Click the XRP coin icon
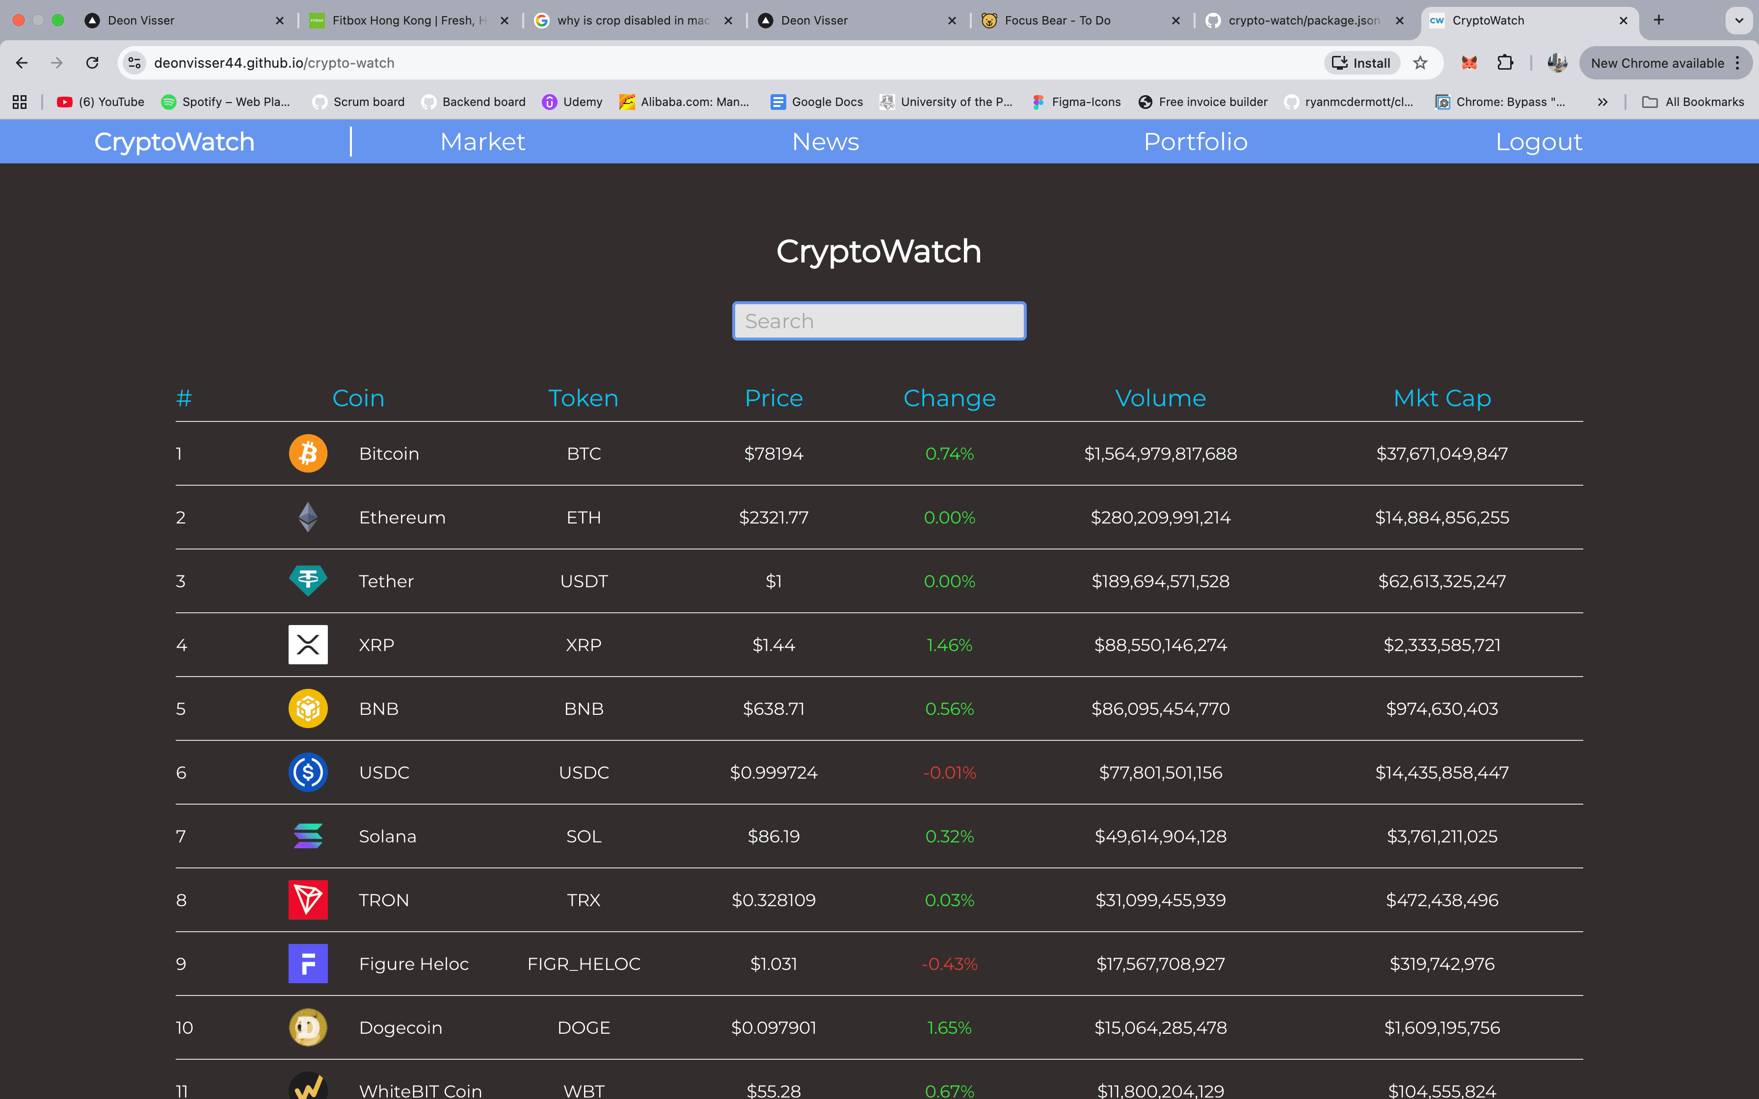 coord(307,644)
